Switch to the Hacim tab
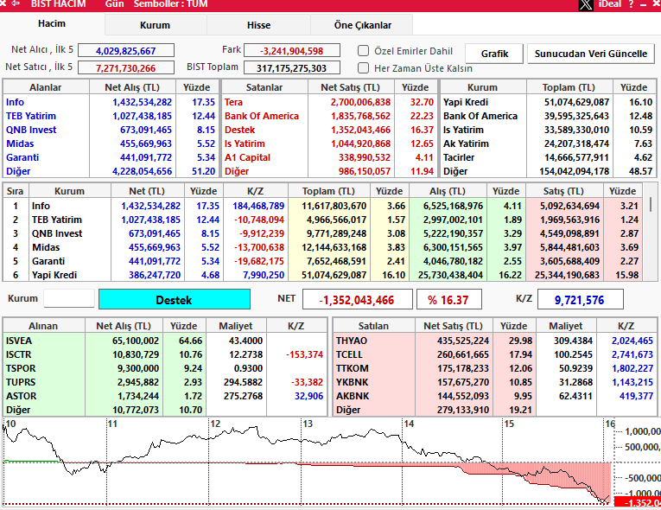Image resolution: width=661 pixels, height=510 pixels. point(52,23)
